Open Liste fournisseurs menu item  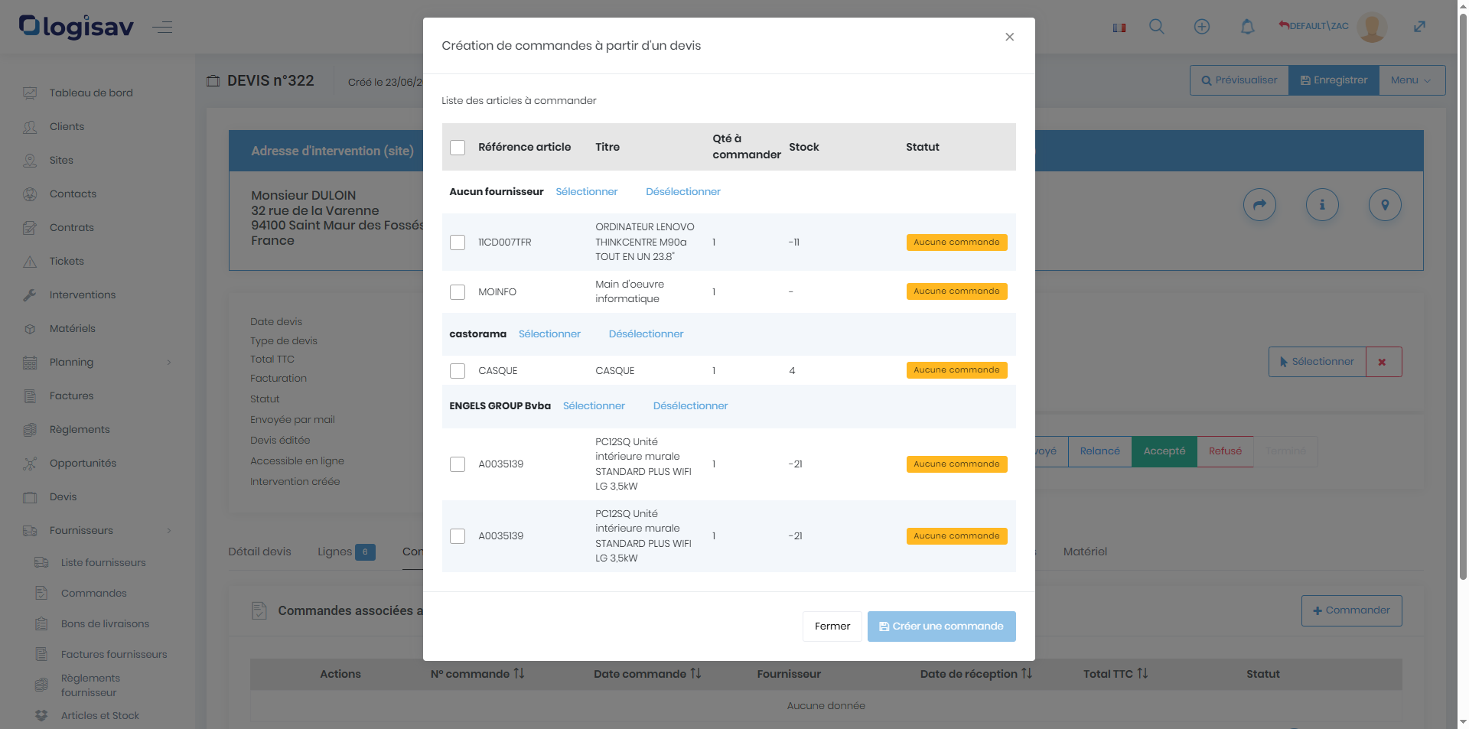(103, 563)
